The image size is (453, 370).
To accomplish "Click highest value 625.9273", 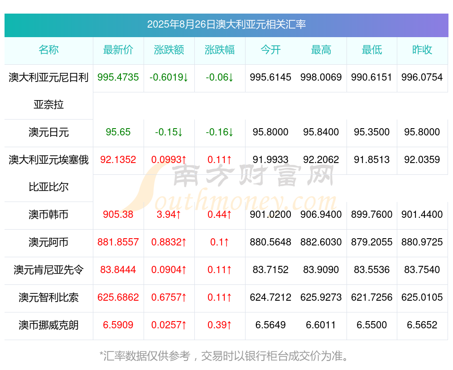I will click(x=321, y=297).
